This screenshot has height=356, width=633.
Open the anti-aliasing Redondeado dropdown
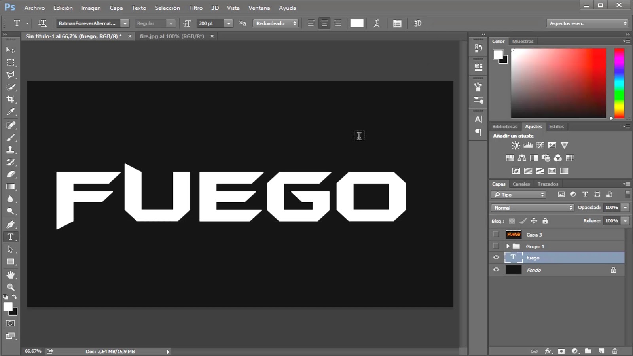(276, 23)
